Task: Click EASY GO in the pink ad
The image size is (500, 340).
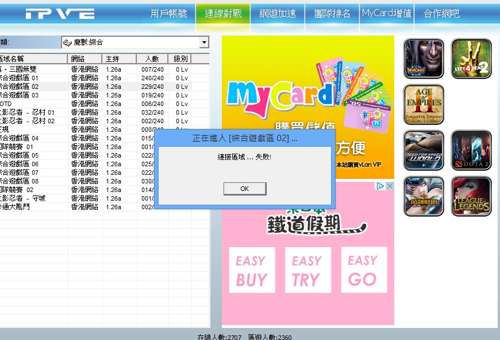Action: coord(364,270)
